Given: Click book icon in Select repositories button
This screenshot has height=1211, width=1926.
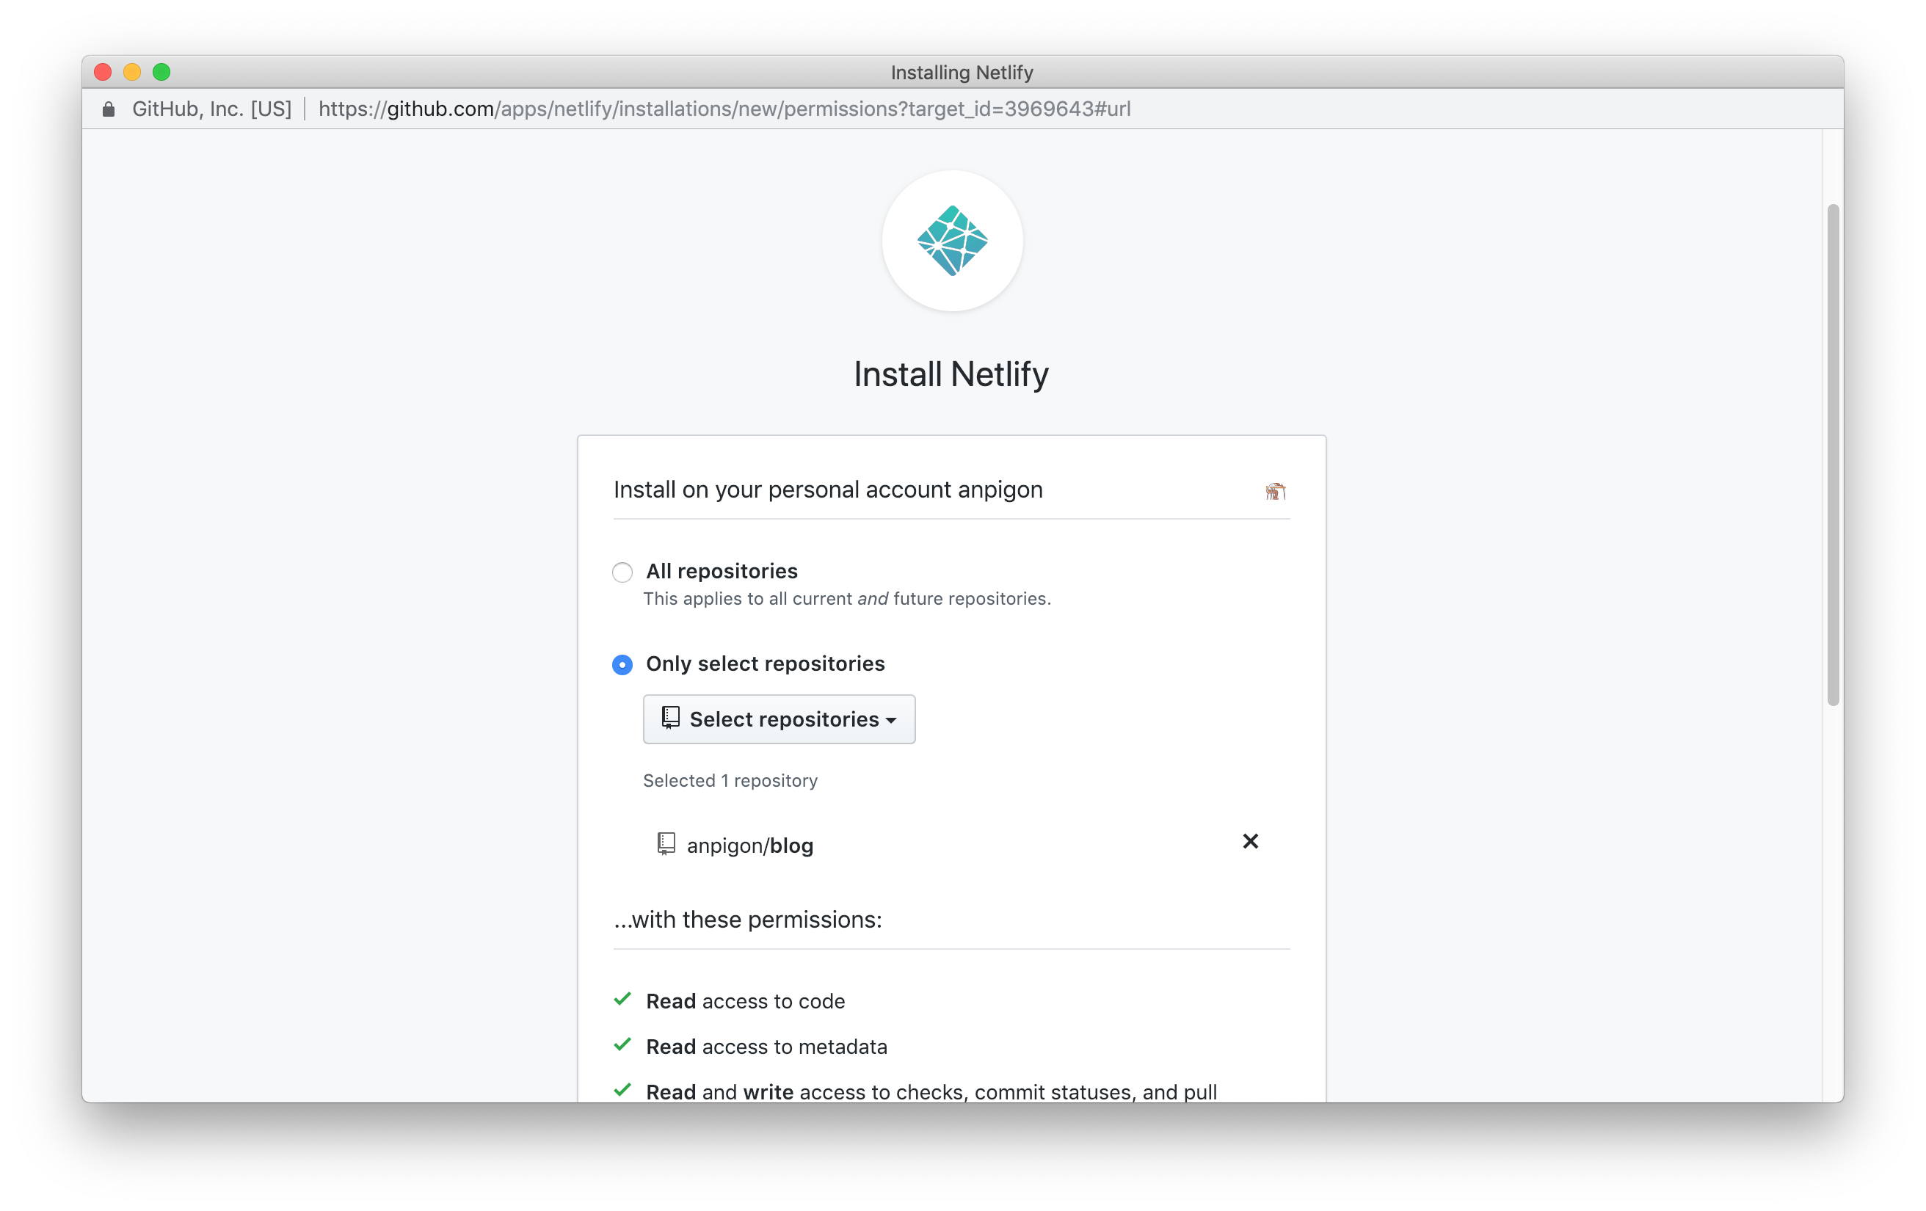Looking at the screenshot, I should tap(670, 719).
